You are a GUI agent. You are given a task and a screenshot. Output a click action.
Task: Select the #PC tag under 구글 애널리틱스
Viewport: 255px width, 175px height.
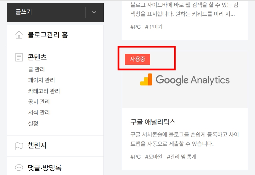136,157
